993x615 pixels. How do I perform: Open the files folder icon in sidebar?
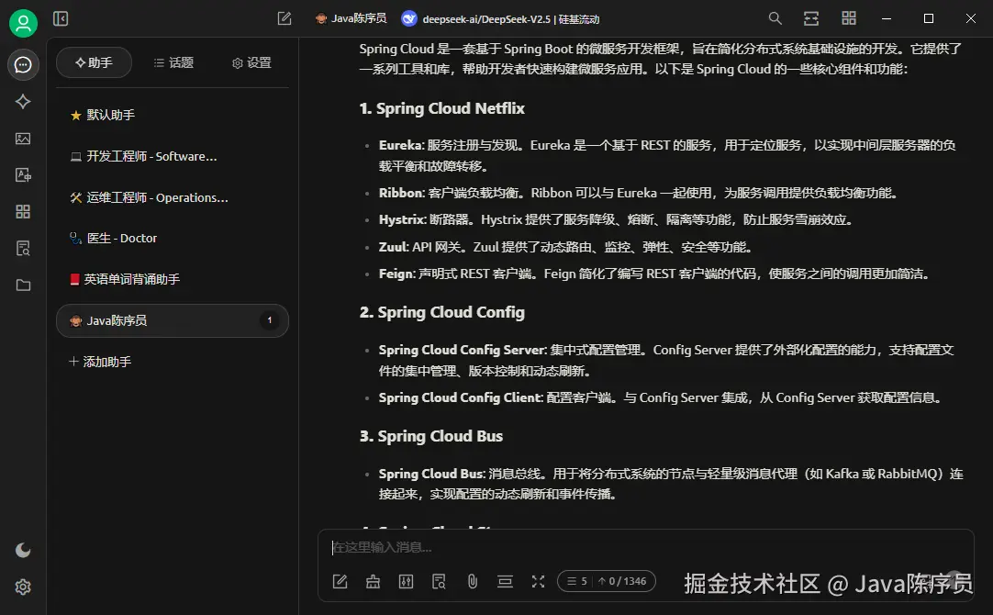click(x=23, y=285)
